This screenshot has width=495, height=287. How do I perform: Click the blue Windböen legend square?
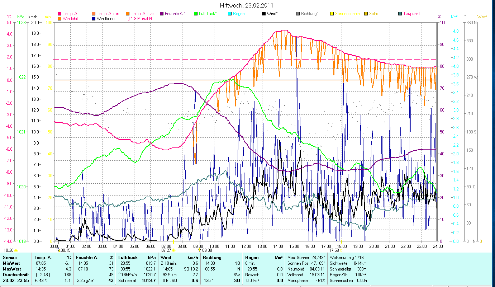coord(94,18)
